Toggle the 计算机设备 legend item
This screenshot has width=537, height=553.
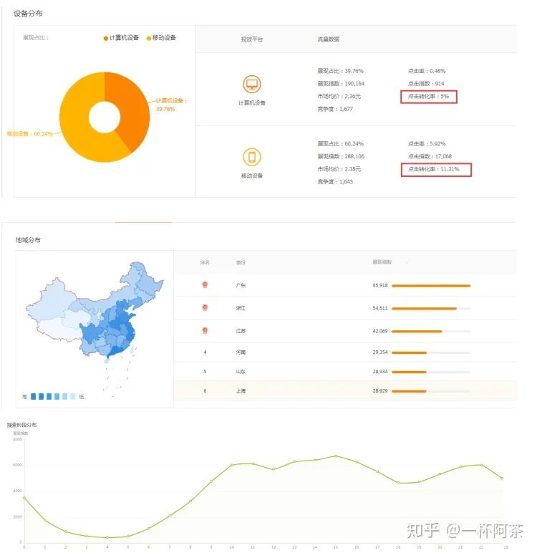click(x=121, y=38)
